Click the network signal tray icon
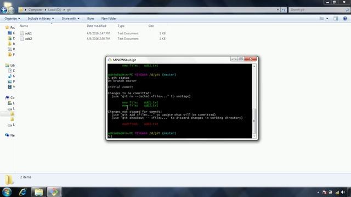The width and height of the screenshot is (351, 197). [x=337, y=192]
